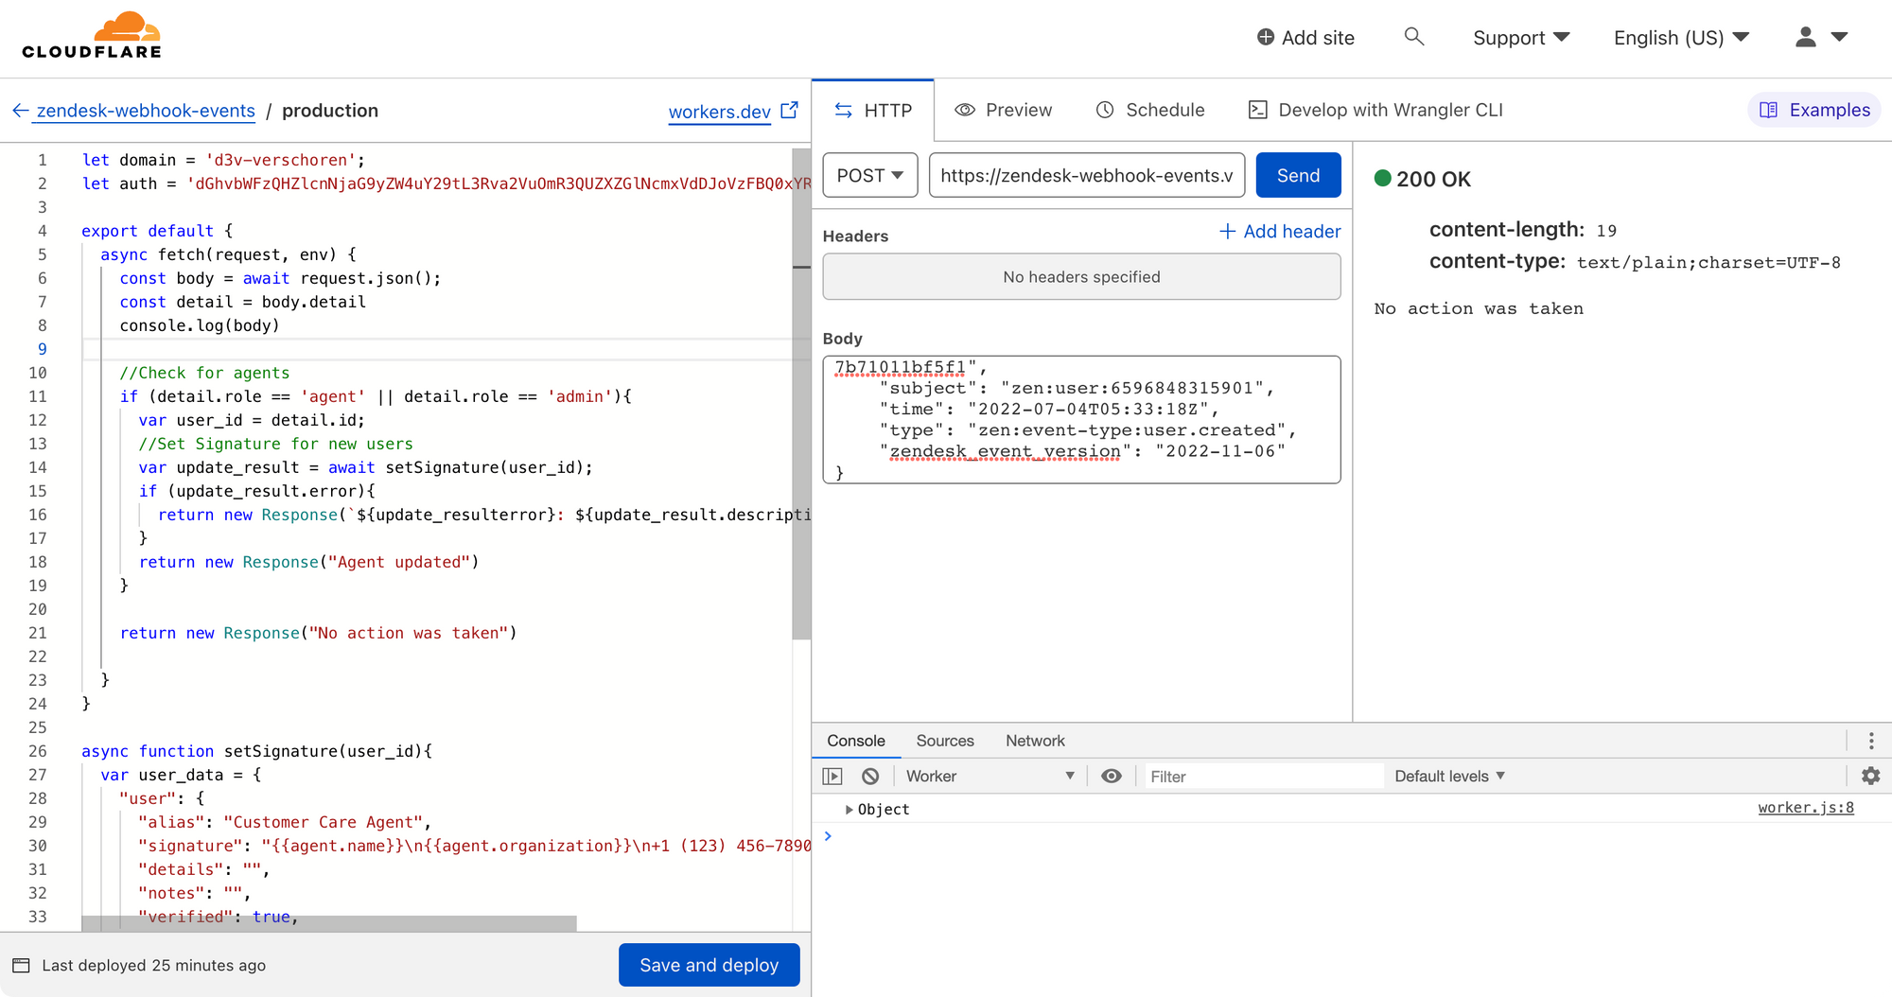Click the last deployed window icon
This screenshot has width=1892, height=997.
click(21, 965)
